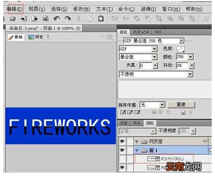Screen dimensions: 215x177
Task: Click the Import toolbar icon
Action: pos(24,18)
